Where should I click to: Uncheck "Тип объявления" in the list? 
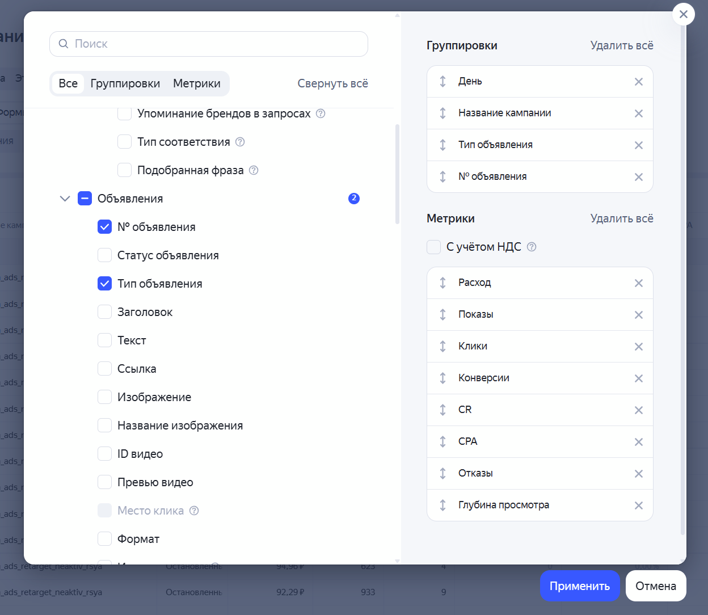coord(104,283)
